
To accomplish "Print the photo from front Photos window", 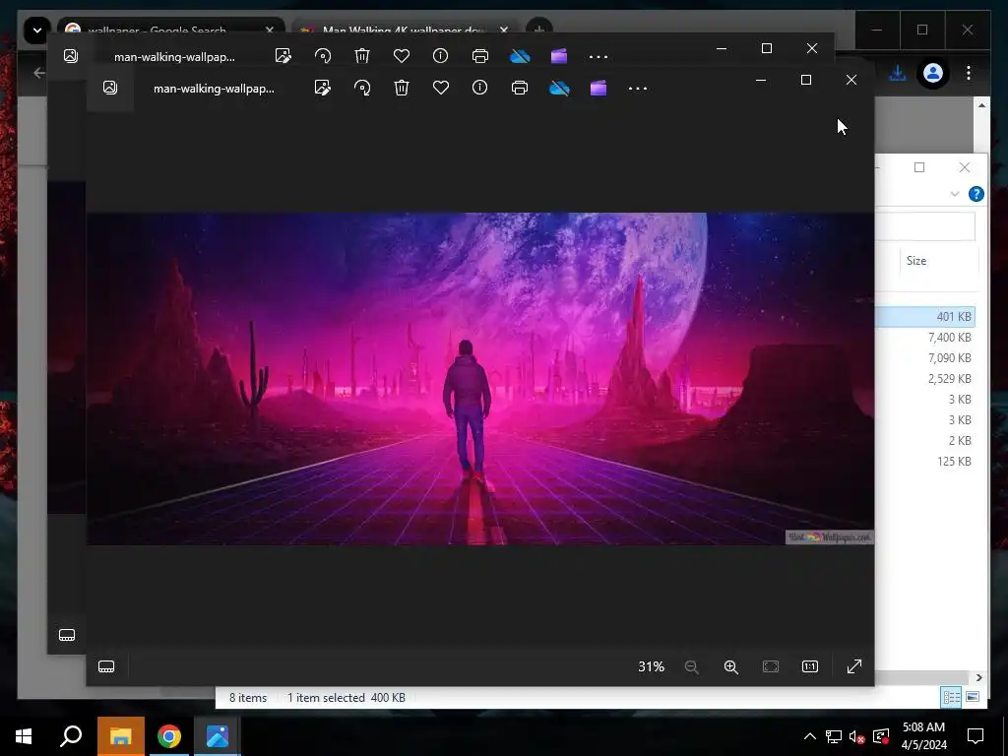I will tap(520, 88).
